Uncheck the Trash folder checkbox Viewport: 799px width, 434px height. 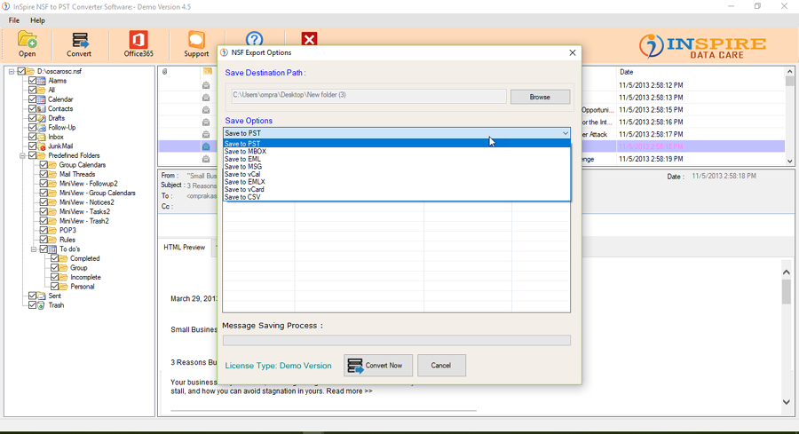click(33, 305)
